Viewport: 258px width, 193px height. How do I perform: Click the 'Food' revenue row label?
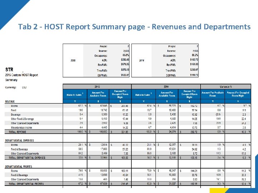click(x=14, y=110)
